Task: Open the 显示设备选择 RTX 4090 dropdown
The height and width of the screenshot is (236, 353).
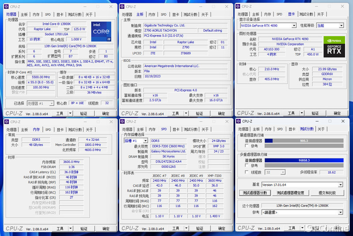Action: click(294, 26)
